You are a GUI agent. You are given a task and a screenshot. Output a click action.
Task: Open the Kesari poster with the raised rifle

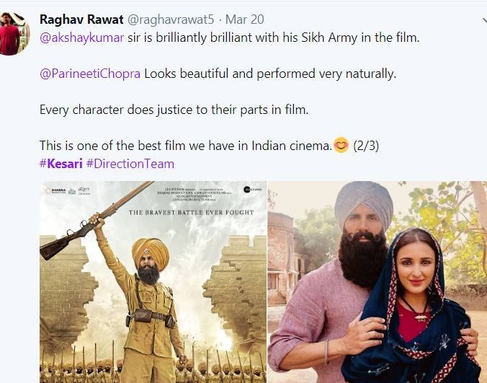coord(153,282)
